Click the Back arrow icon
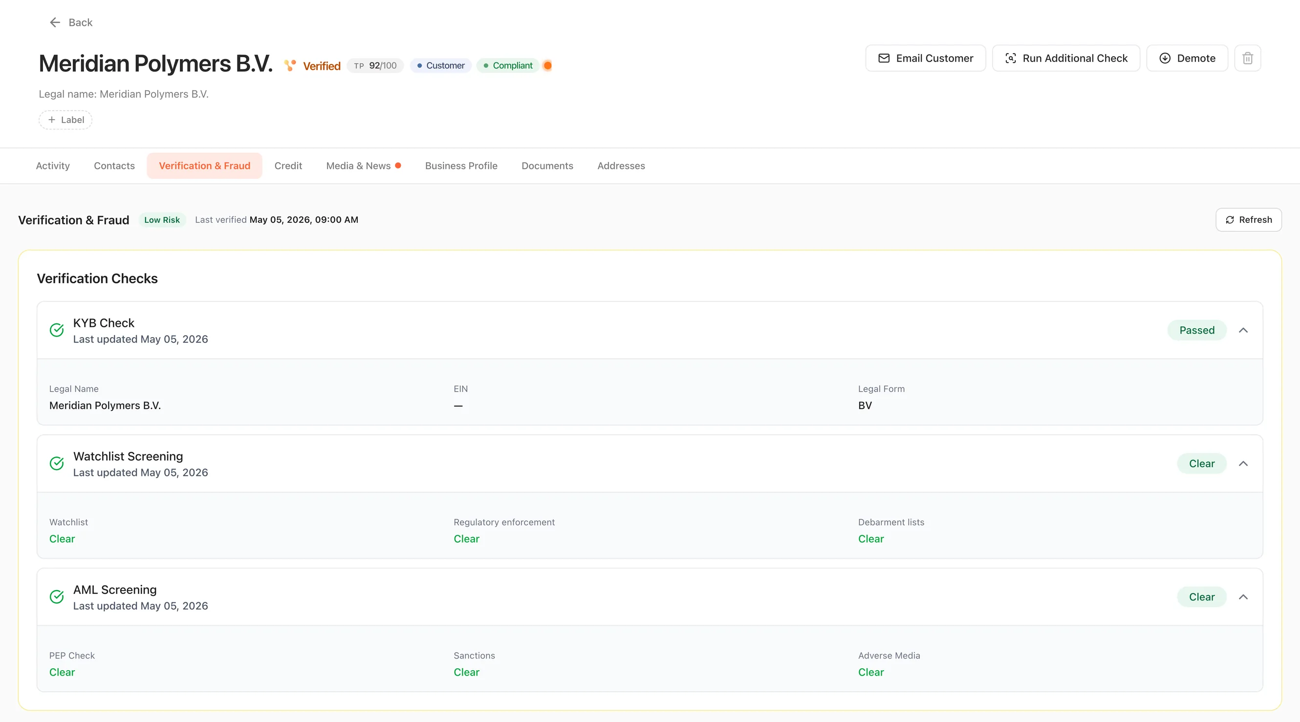This screenshot has width=1300, height=722. (55, 22)
